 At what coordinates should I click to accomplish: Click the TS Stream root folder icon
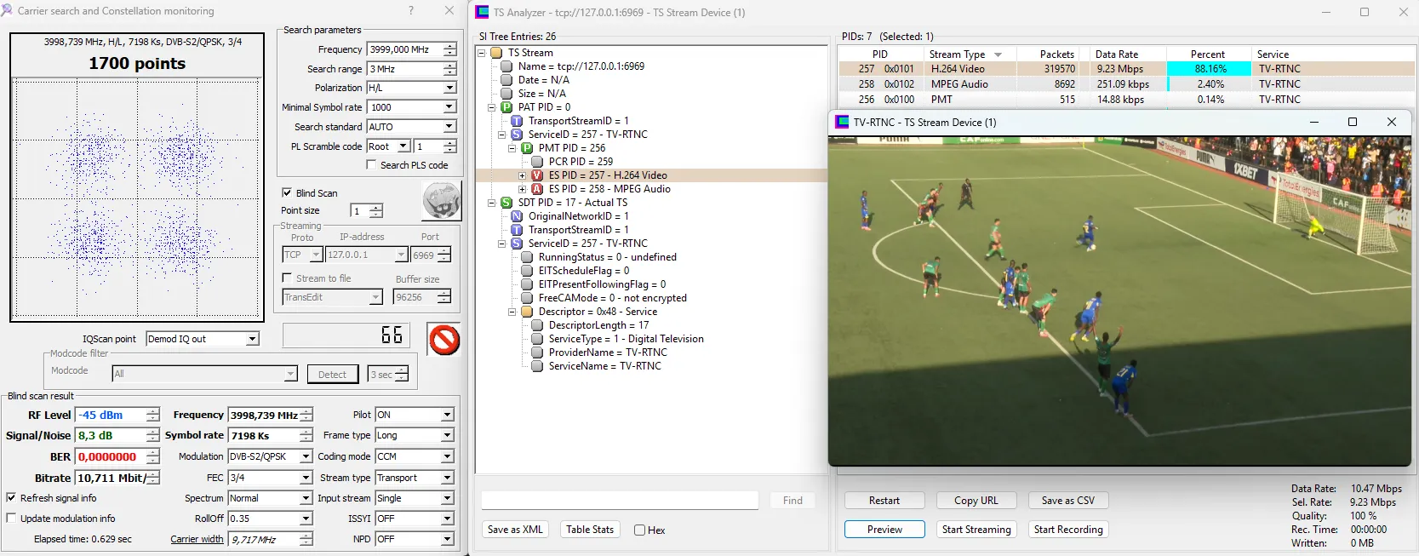(496, 53)
